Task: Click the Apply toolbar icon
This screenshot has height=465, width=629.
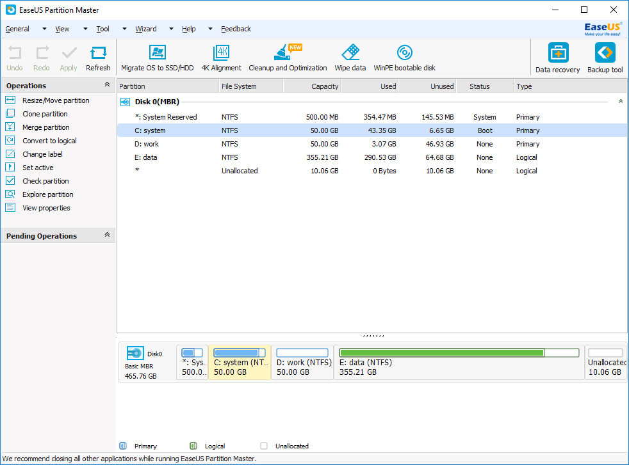Action: (68, 58)
